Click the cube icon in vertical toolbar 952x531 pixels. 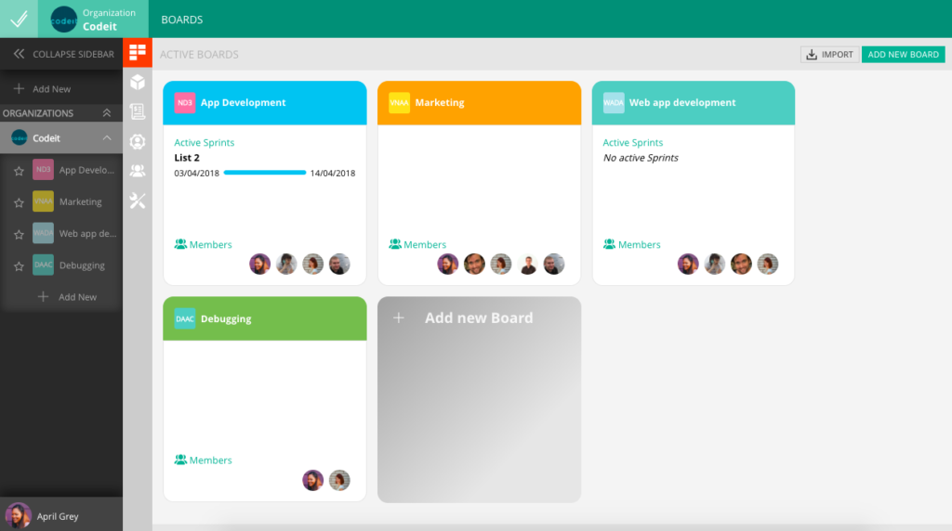138,83
